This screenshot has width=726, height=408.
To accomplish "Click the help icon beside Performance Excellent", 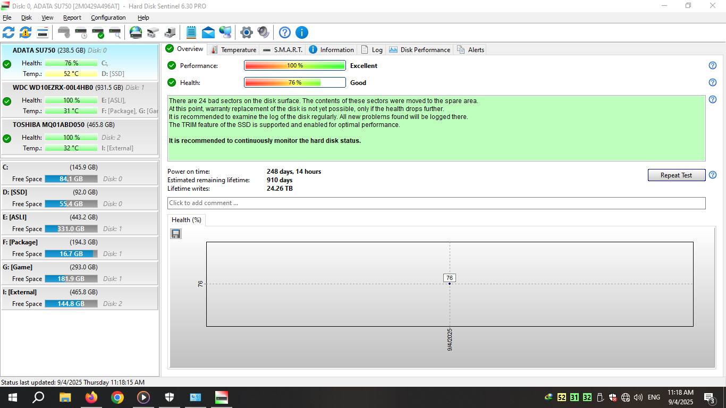I will pos(713,66).
